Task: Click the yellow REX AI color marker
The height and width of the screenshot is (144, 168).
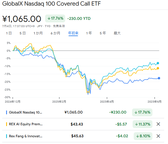Action: (x=6, y=124)
